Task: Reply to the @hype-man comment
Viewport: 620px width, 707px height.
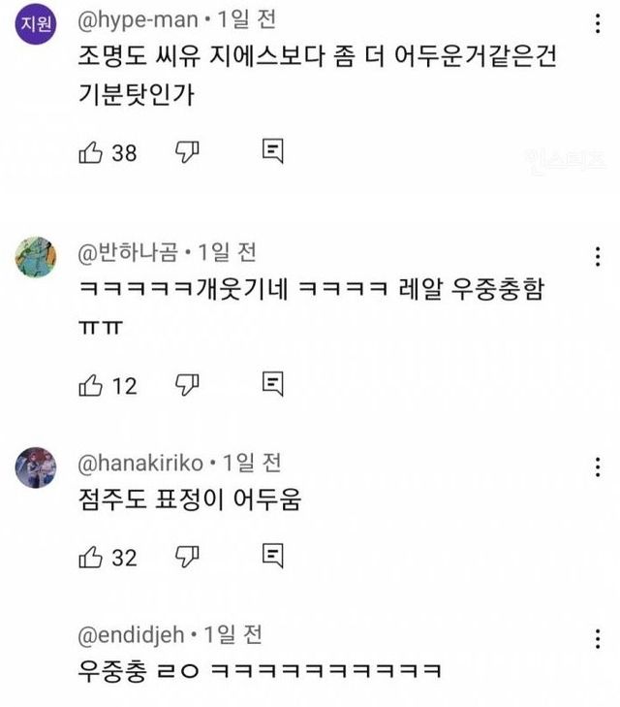Action: [x=272, y=152]
